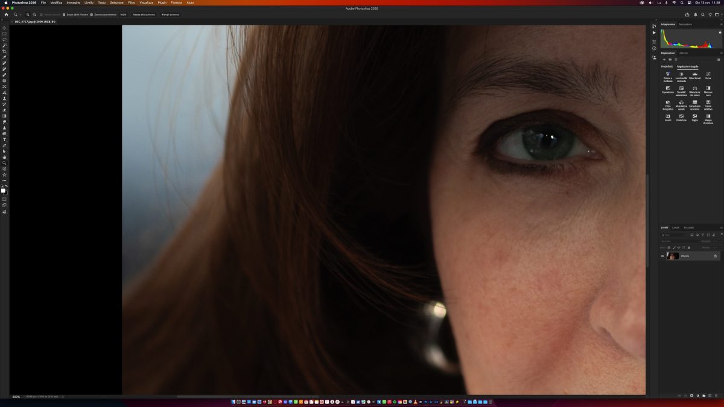Open the Filtro menu
The image size is (724, 407).
[x=132, y=2]
